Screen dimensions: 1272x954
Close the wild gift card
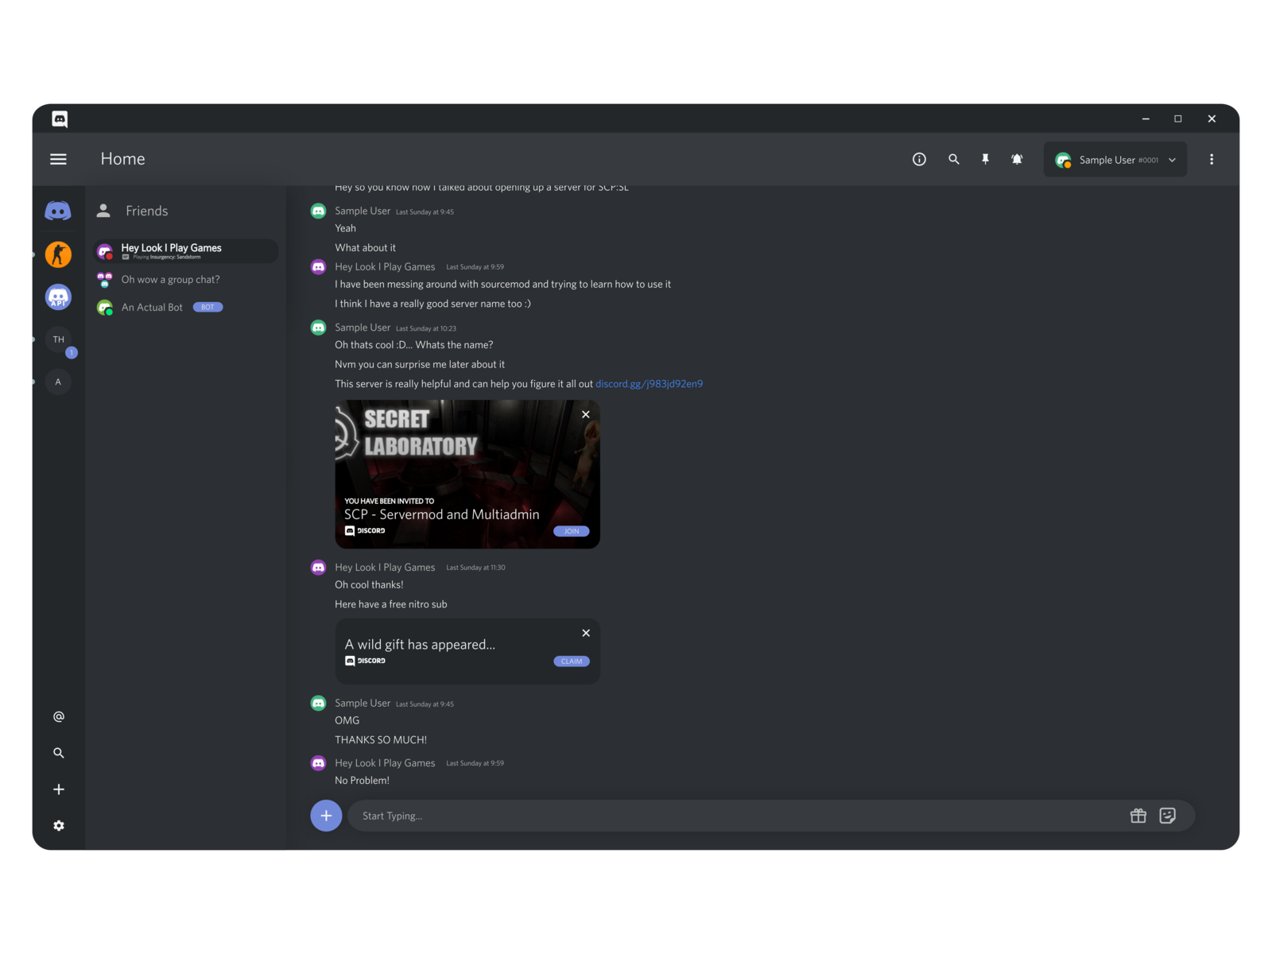[586, 634]
